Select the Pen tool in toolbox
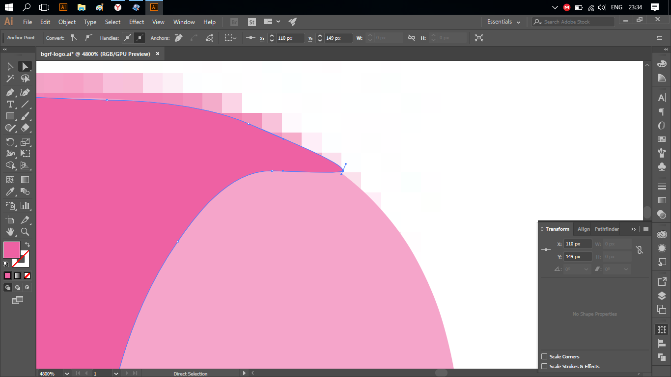Viewport: 671px width, 377px height. click(x=10, y=92)
